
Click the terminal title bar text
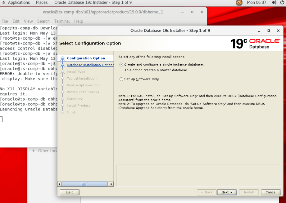coord(103,12)
